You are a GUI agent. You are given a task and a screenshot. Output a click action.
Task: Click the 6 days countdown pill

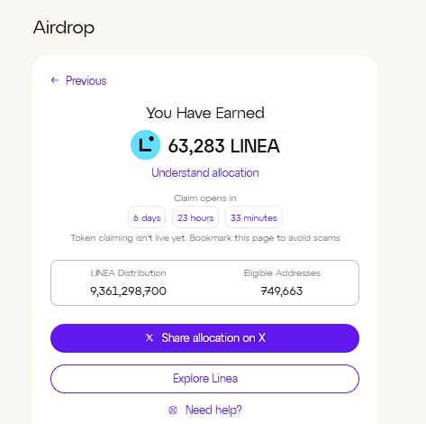pos(147,217)
